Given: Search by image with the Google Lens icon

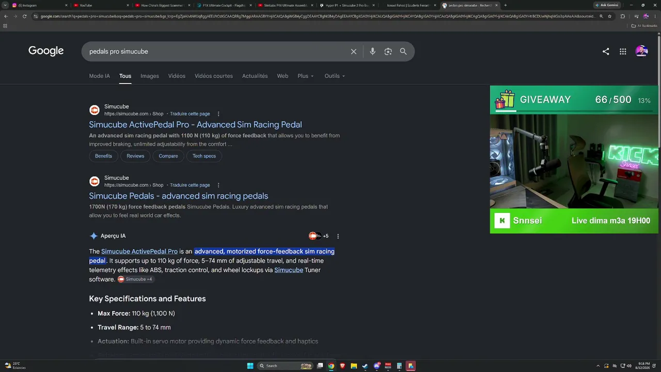Looking at the screenshot, I should click(388, 52).
